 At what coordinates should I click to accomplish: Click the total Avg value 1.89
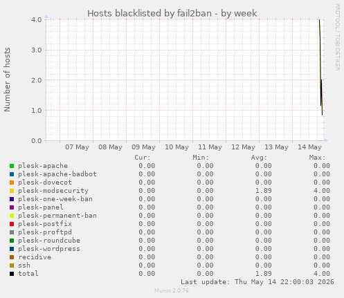pyautogui.click(x=264, y=274)
